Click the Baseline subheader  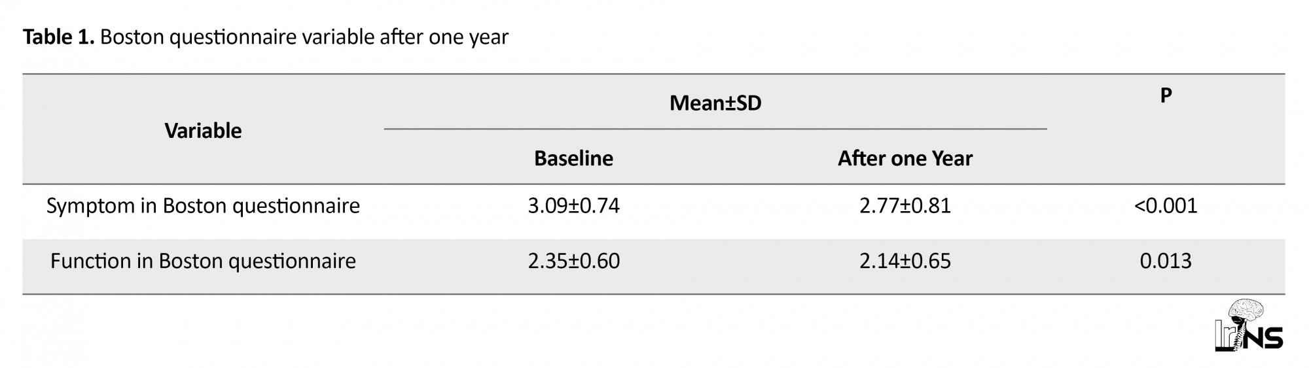(x=573, y=158)
